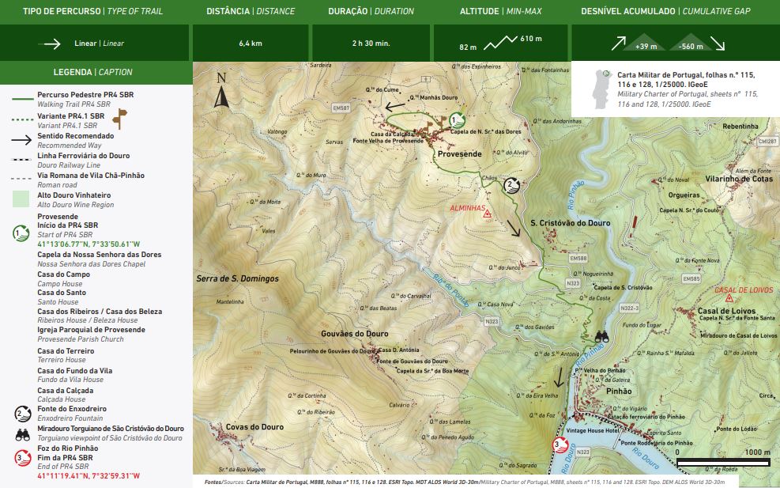The image size is (780, 488).
Task: Click the Gouvães do Douro map label
Action: click(x=354, y=334)
